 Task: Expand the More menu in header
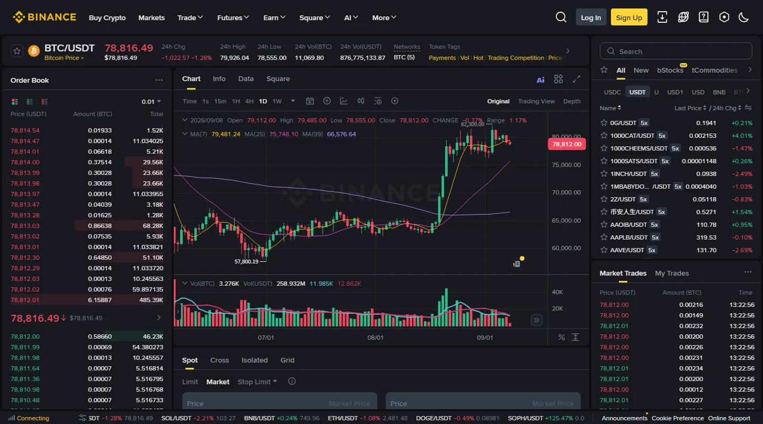coord(384,17)
